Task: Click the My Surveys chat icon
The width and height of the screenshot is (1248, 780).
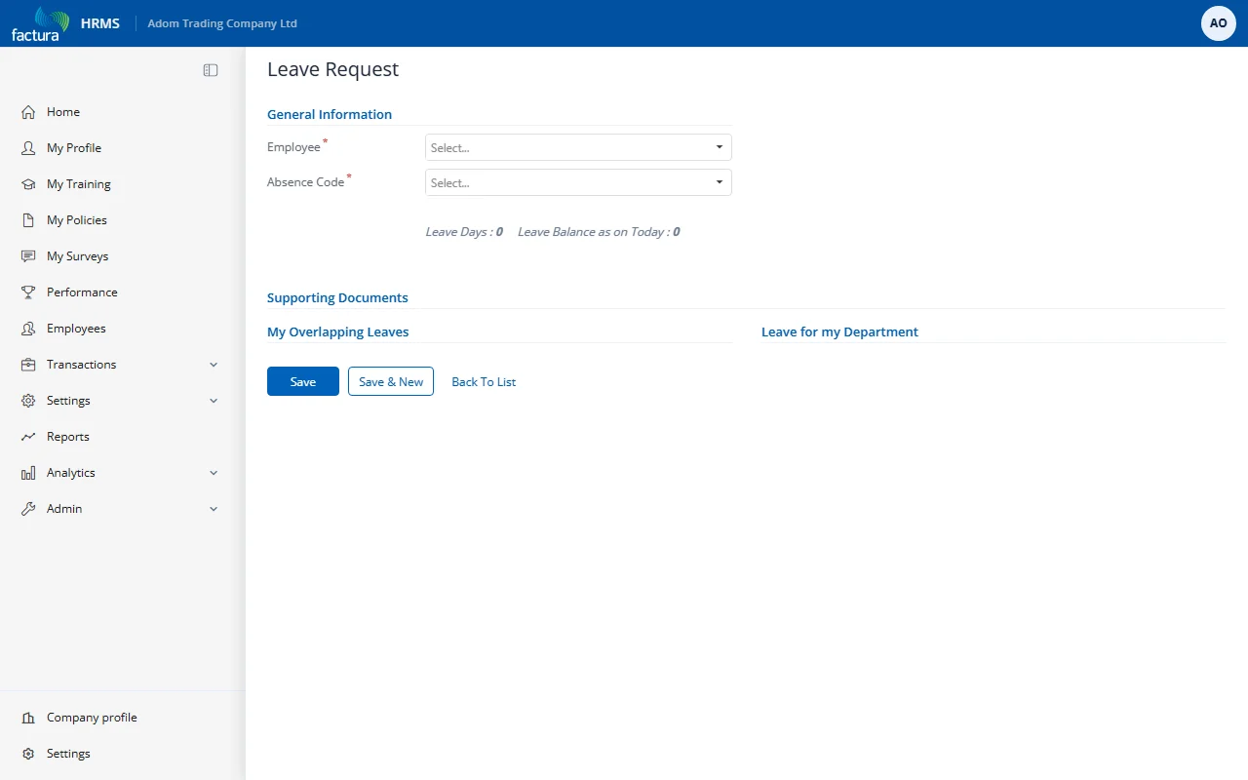Action: [28, 256]
